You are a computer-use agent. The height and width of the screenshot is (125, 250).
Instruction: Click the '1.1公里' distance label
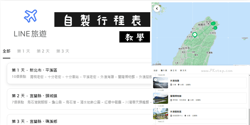click(161, 90)
